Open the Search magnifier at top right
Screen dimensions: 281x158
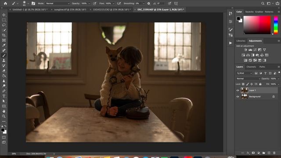[263, 4]
